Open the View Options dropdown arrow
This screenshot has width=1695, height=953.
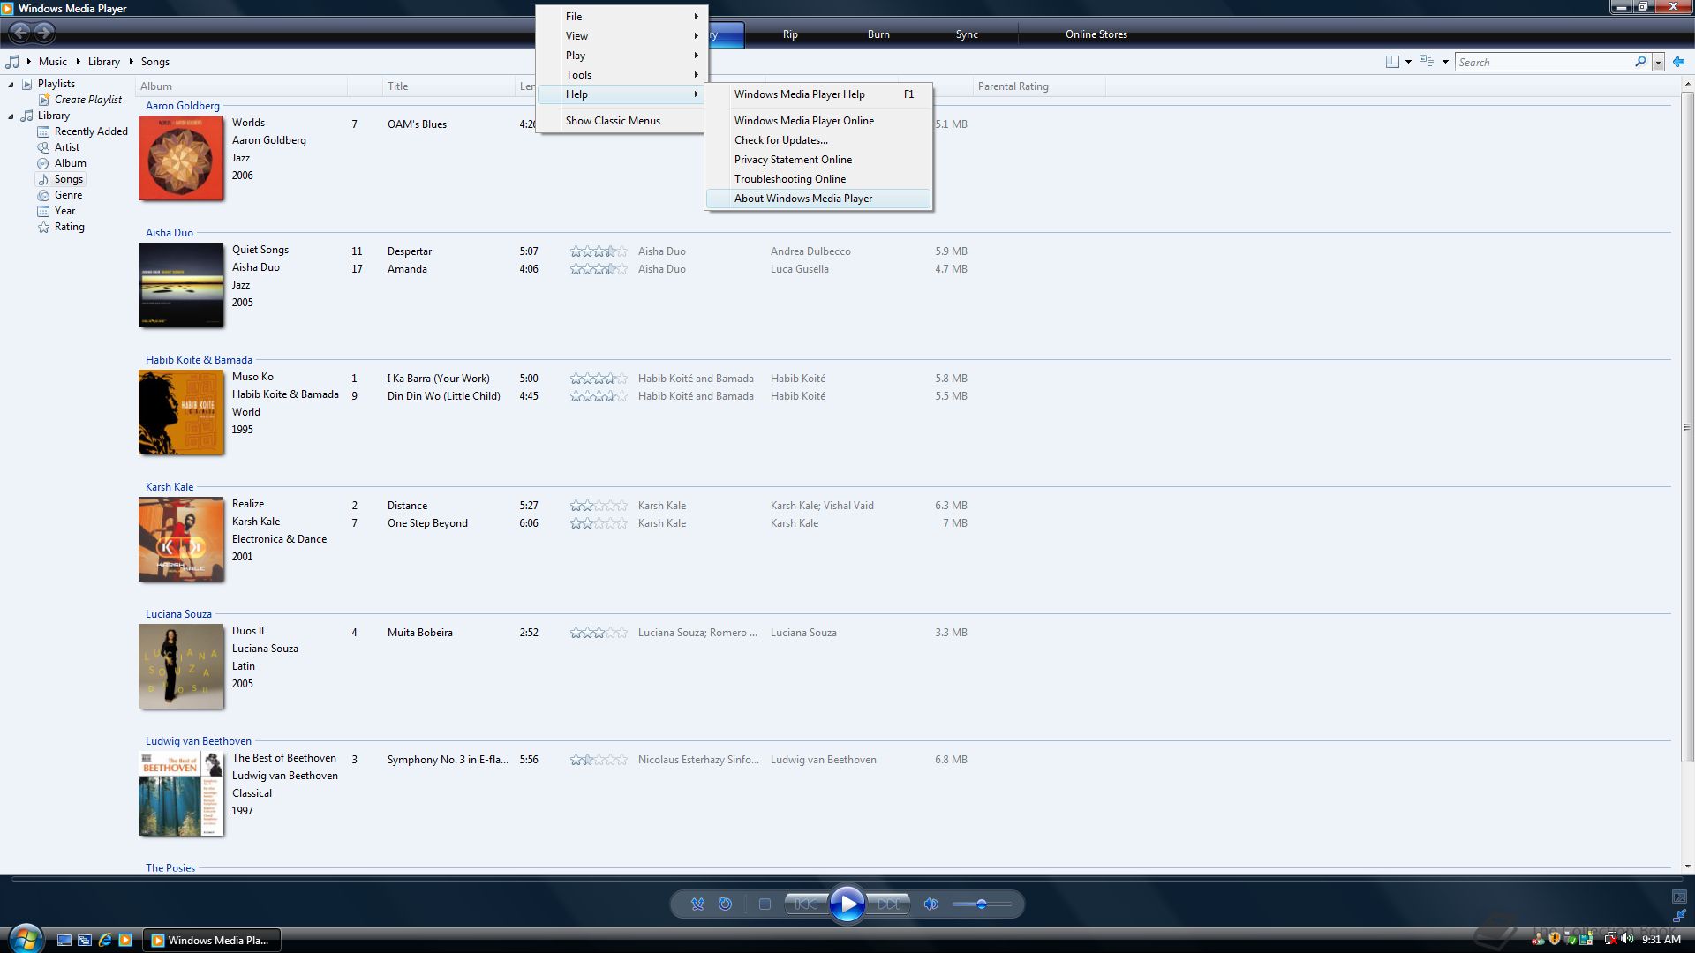coord(1445,62)
